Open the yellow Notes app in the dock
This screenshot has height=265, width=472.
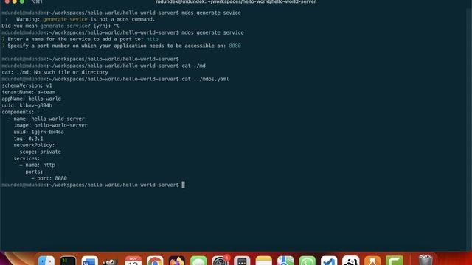point(264,261)
